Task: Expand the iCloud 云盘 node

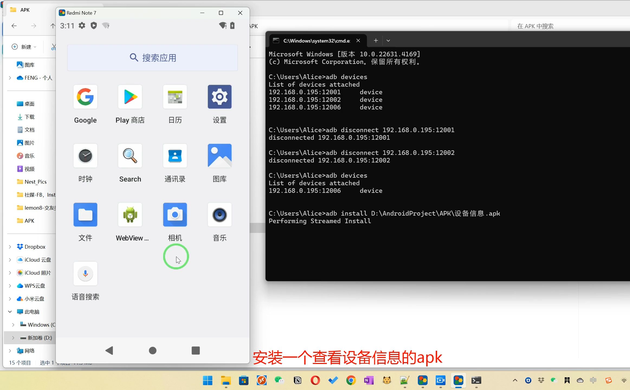Action: 10,260
